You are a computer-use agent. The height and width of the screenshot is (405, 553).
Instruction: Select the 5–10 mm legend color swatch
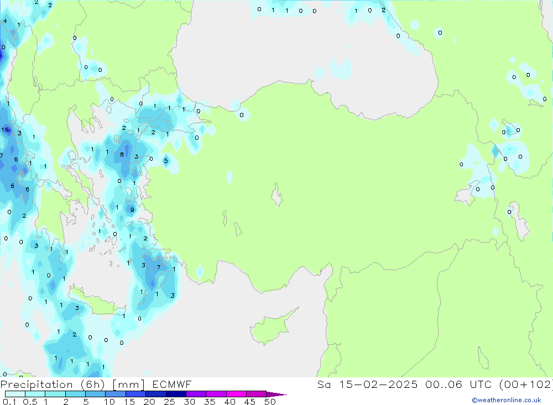(x=96, y=394)
